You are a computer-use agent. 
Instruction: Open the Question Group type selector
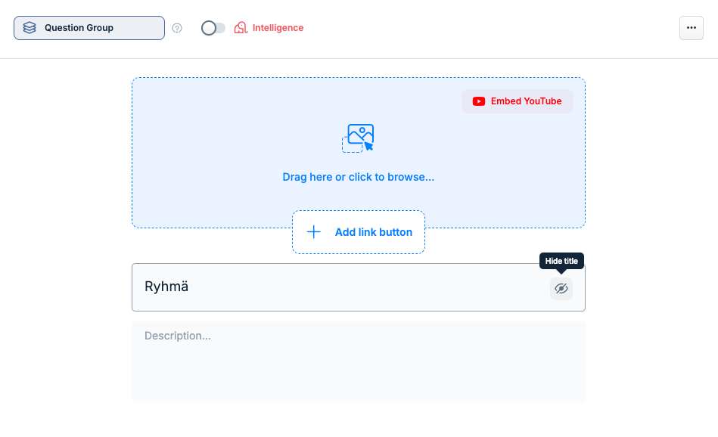click(x=89, y=28)
